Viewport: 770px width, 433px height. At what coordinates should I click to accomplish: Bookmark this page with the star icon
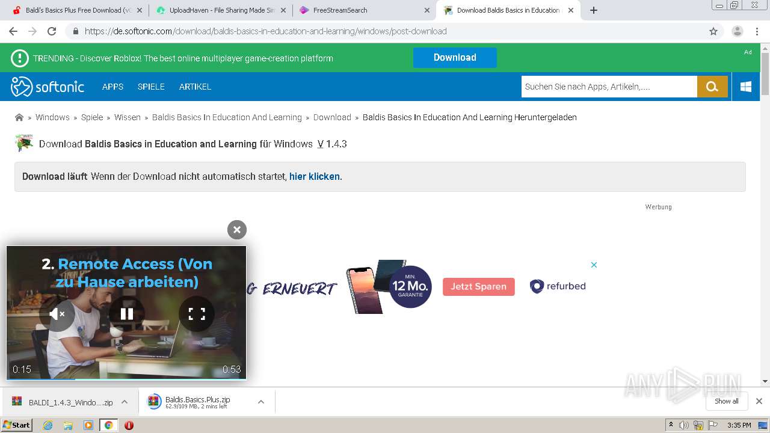tap(713, 31)
